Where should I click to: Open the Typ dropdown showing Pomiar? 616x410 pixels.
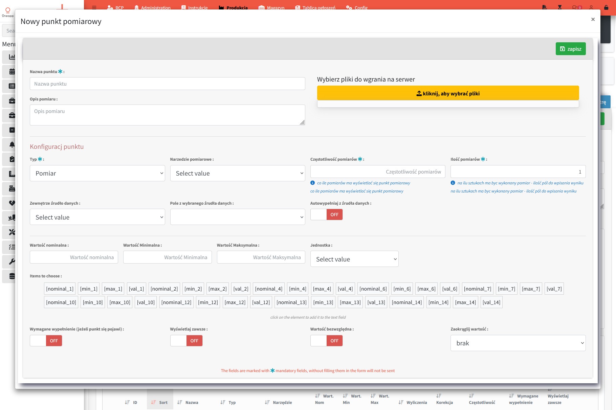click(97, 173)
